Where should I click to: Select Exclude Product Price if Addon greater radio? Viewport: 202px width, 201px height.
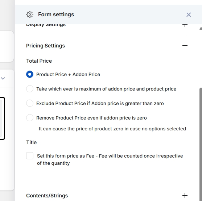click(30, 103)
